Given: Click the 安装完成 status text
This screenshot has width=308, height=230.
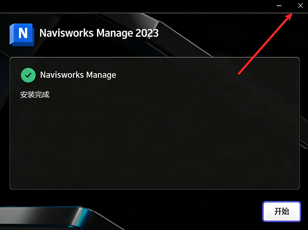Looking at the screenshot, I should [35, 95].
